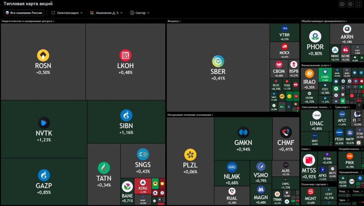
Task: Click the MTSS MTS logo
Action: click(309, 160)
